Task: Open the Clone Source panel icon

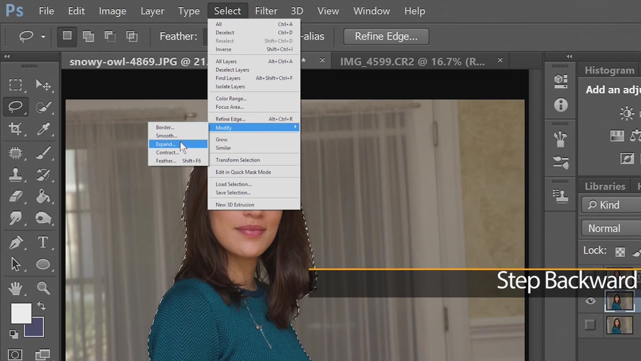Action: tap(560, 196)
